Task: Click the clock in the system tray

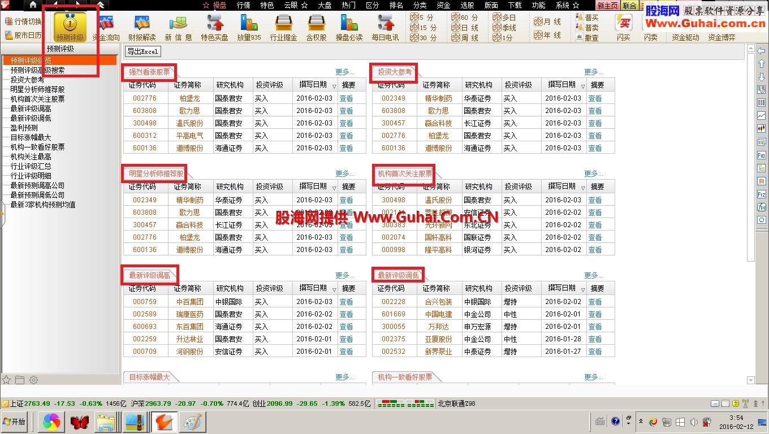Action: (736, 422)
